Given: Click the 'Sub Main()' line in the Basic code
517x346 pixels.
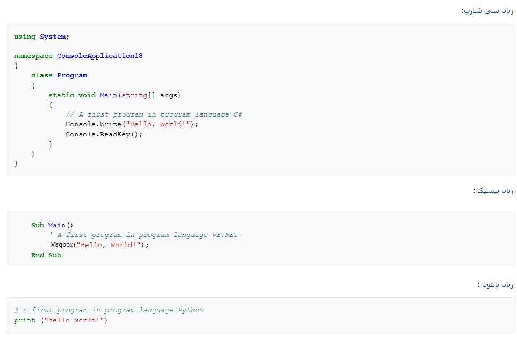Looking at the screenshot, I should (52, 225).
